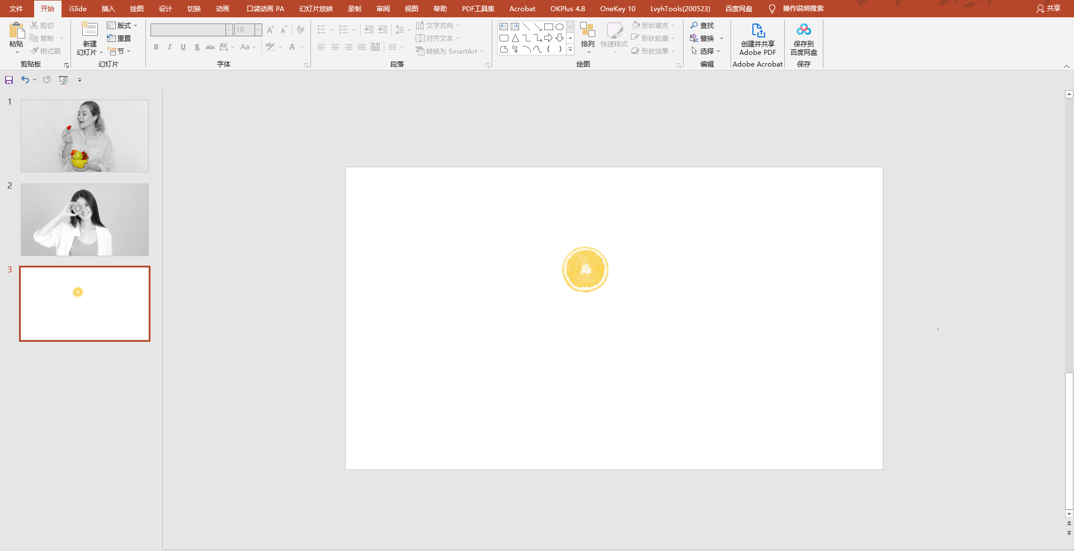Click the Undo arrow icon
The image size is (1074, 551).
tap(25, 80)
